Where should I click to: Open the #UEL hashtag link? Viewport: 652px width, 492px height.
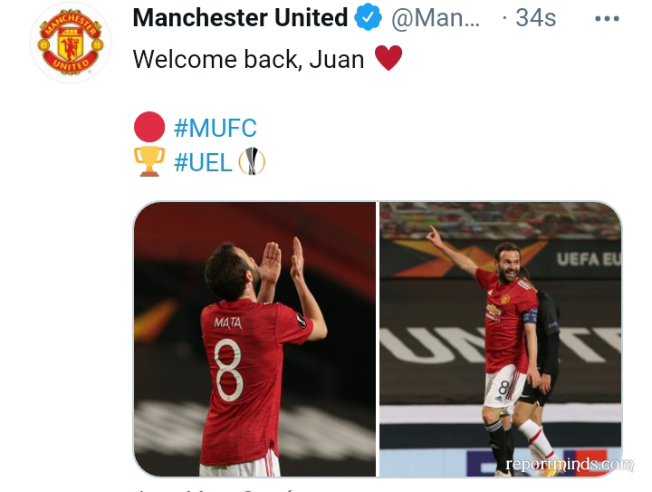pyautogui.click(x=203, y=162)
